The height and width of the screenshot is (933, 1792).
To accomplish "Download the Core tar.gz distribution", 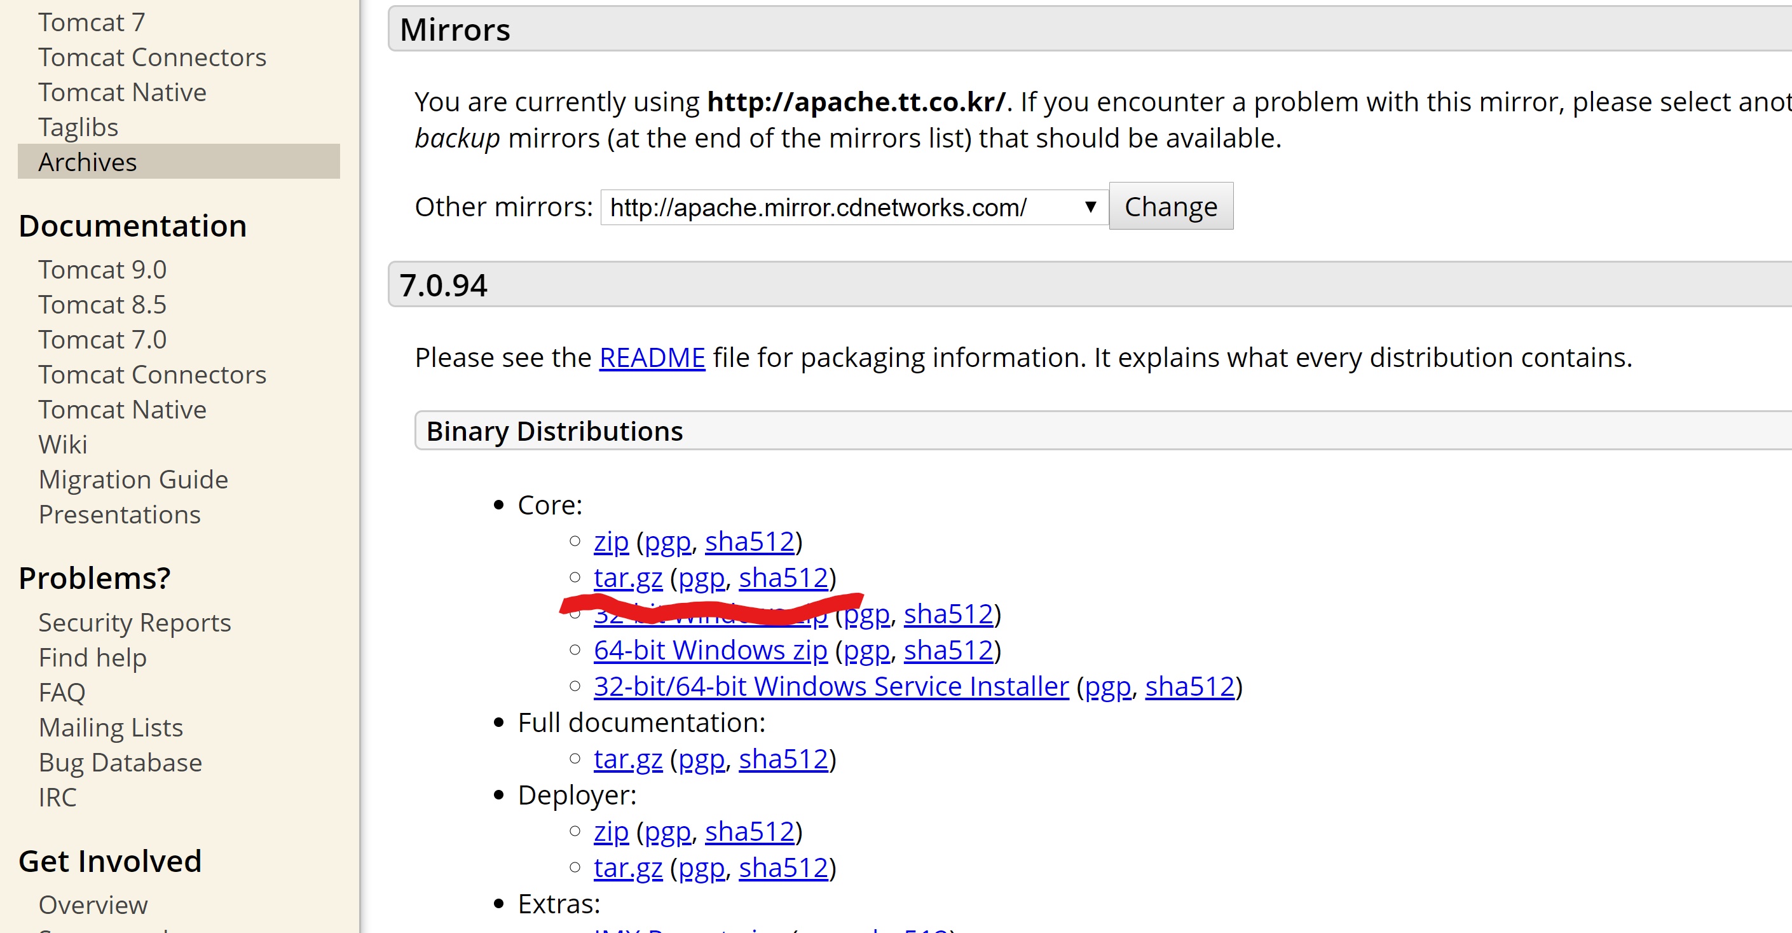I will [x=627, y=578].
